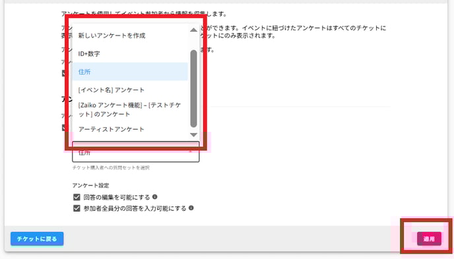The width and height of the screenshot is (454, 259).
Task: Select 'アーティストアンケート' from the list
Action: point(130,129)
